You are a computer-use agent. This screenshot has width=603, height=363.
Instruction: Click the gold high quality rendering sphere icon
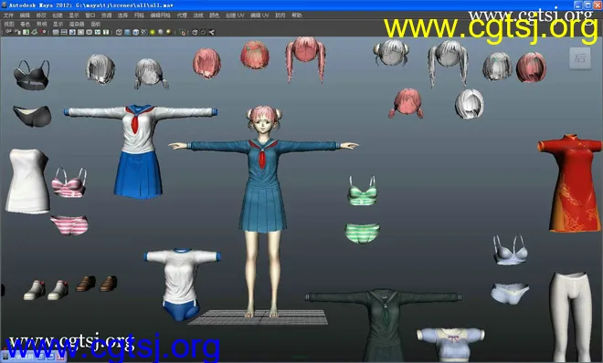pyautogui.click(x=169, y=32)
